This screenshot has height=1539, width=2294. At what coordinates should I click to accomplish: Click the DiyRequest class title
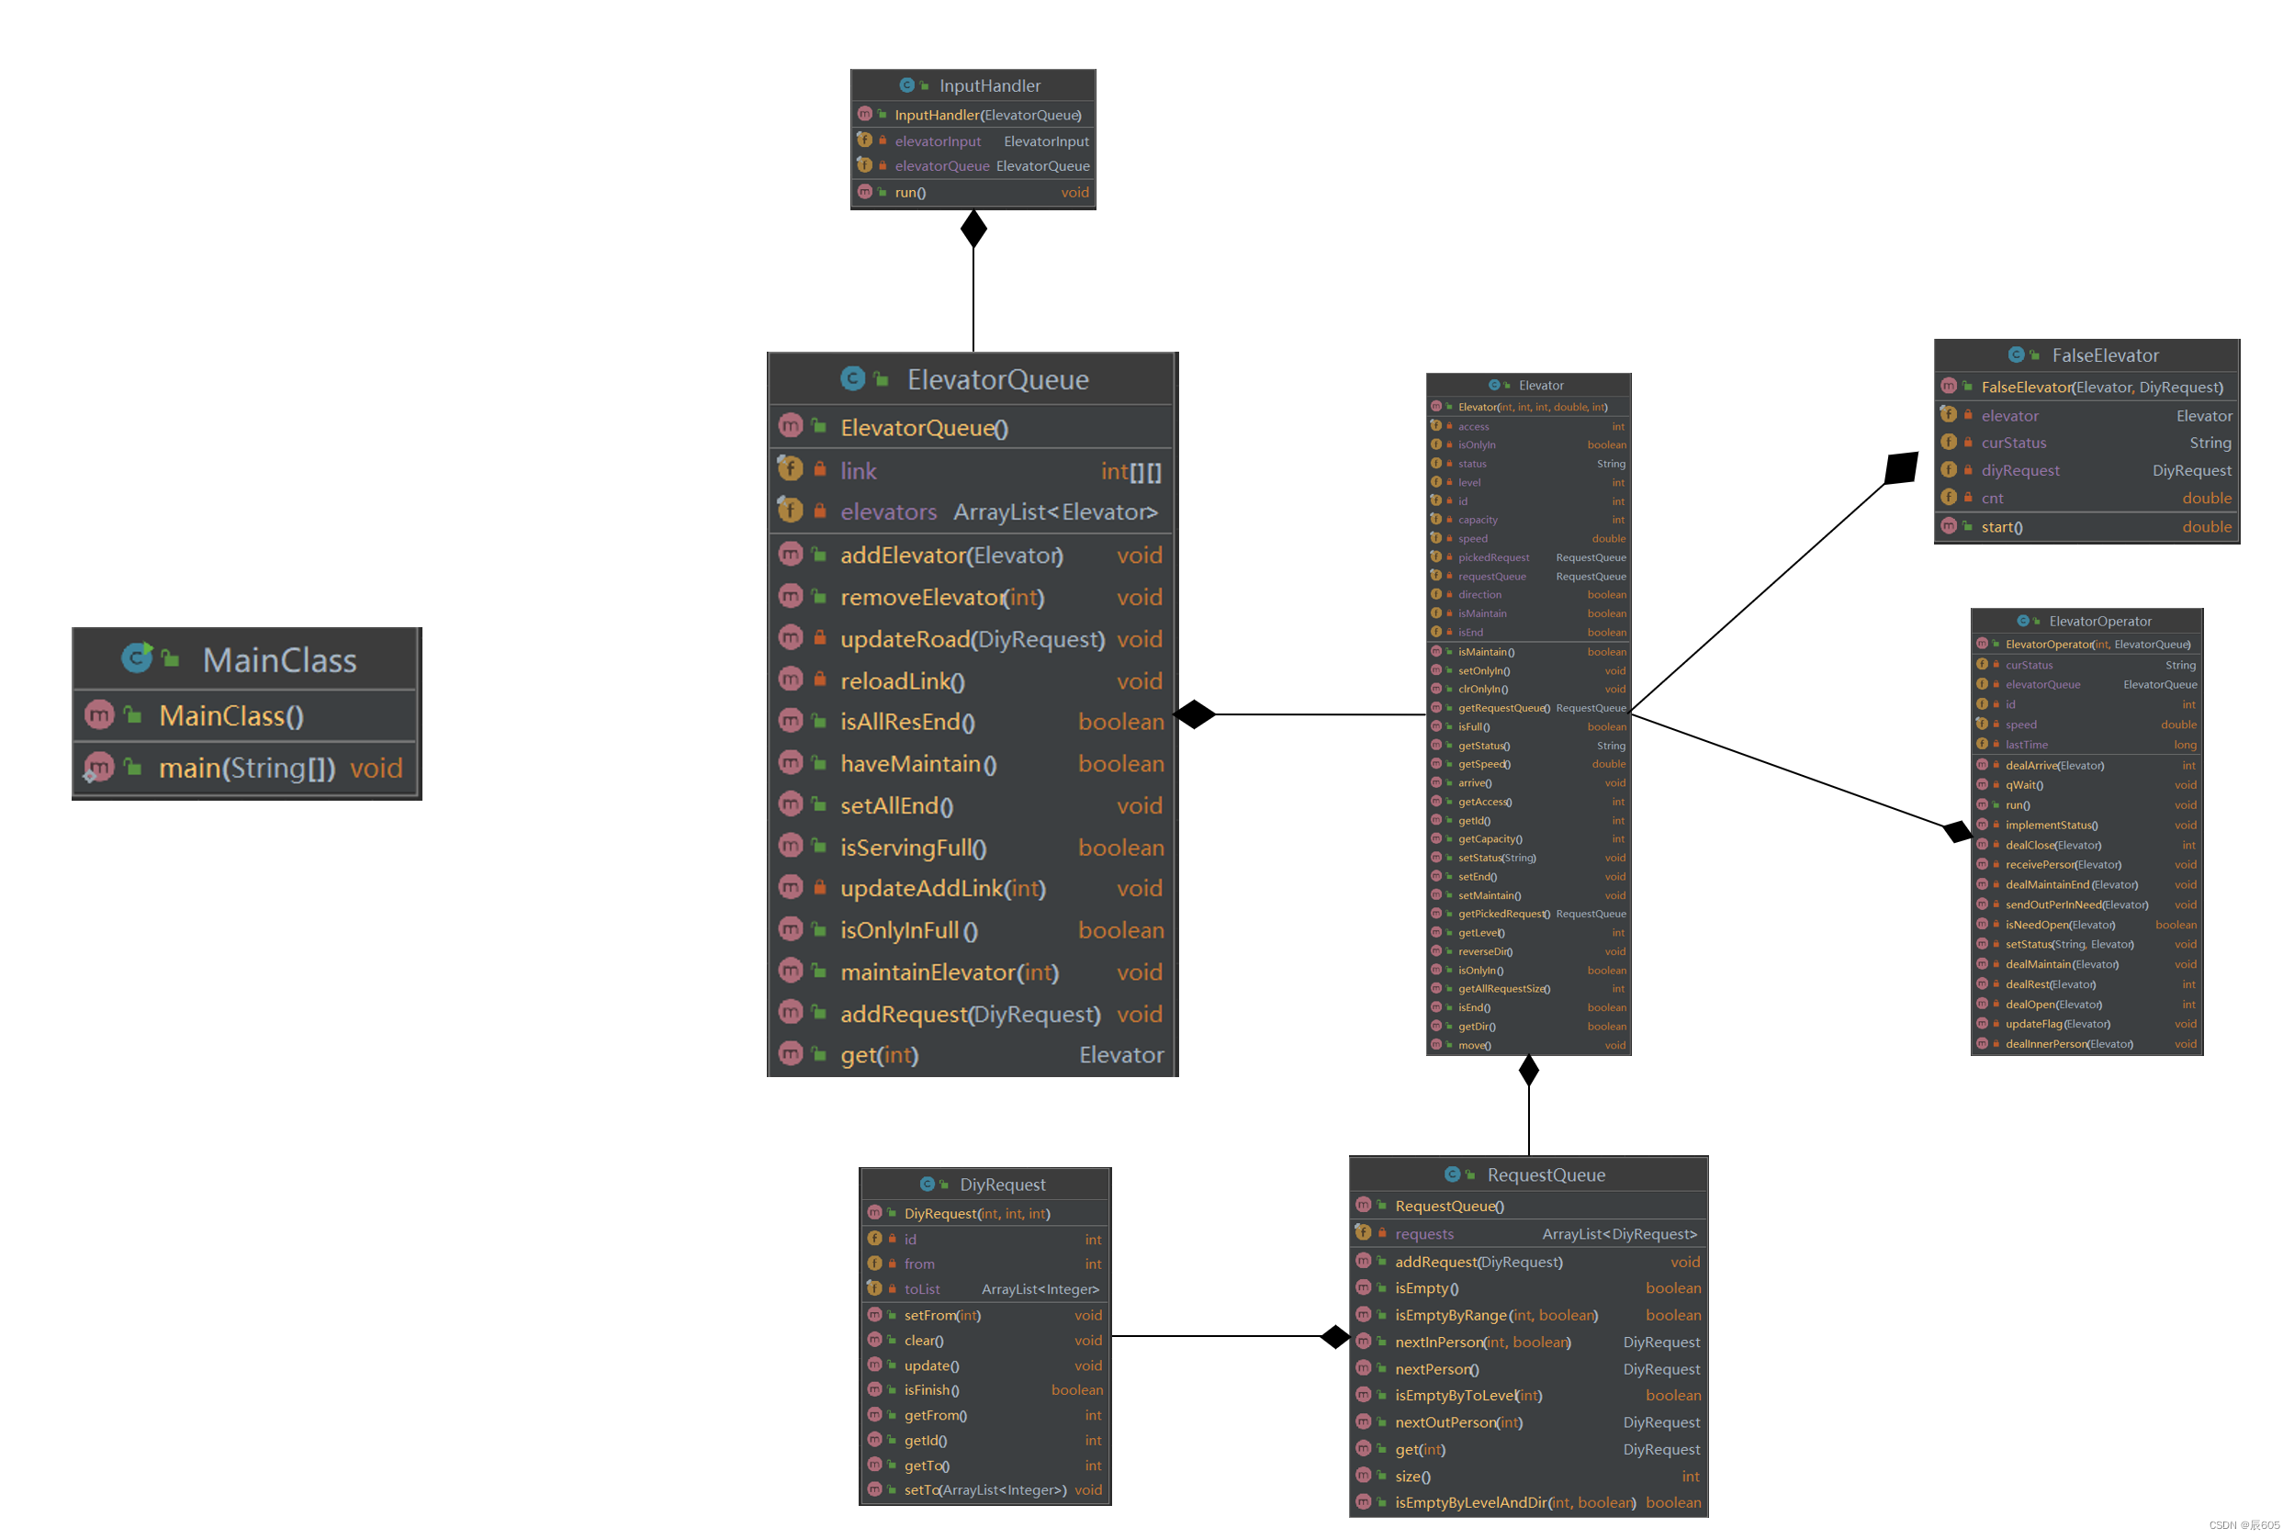1001,1185
